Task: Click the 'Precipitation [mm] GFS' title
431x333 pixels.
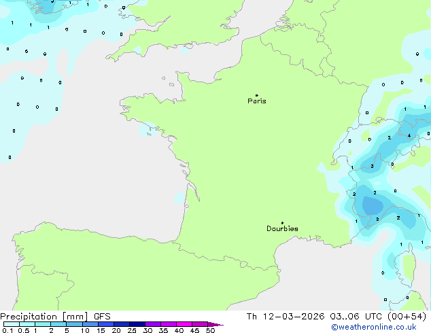Action: click(55, 317)
